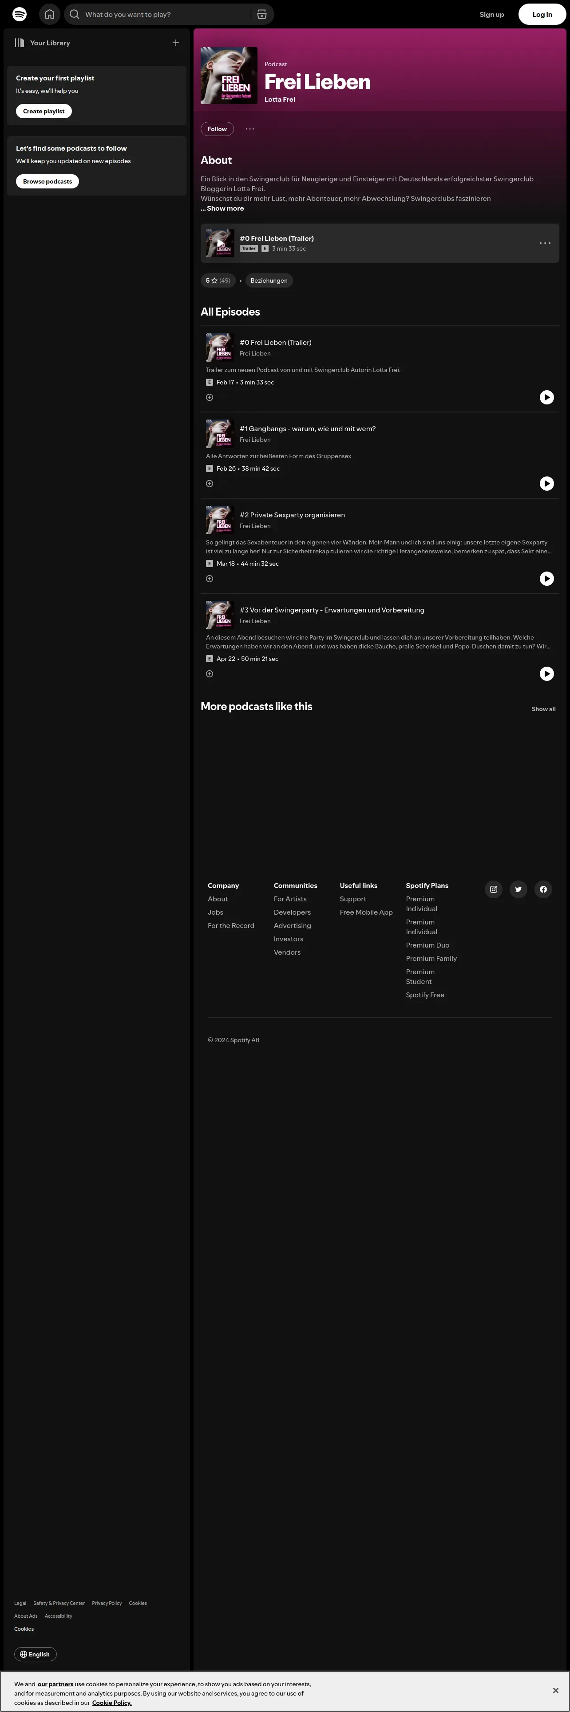
Task: Open Frei Lieben show link under episode #1
Action: pos(255,440)
